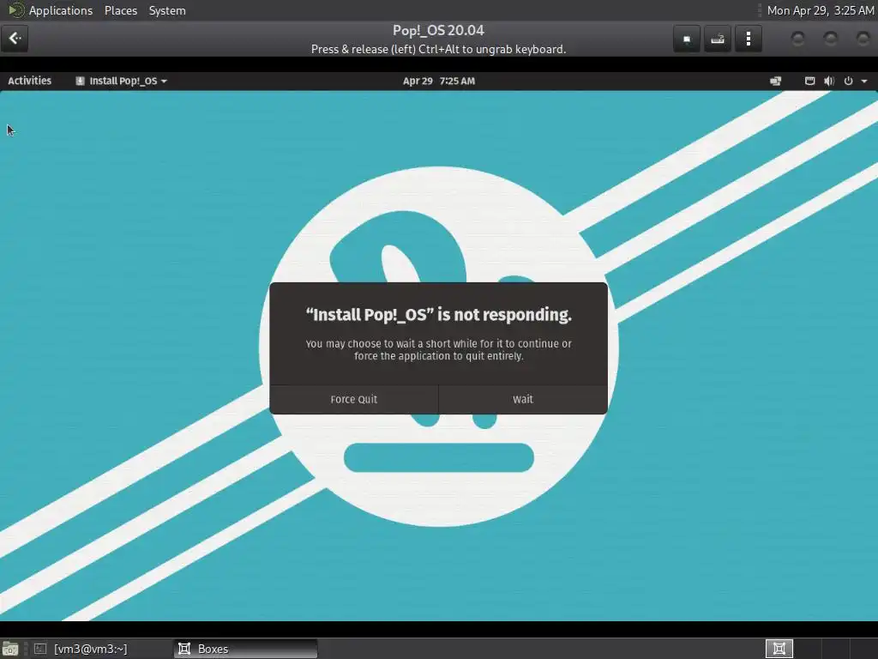Switch to the Boxes taskbar entry
This screenshot has width=878, height=659.
pos(245,649)
